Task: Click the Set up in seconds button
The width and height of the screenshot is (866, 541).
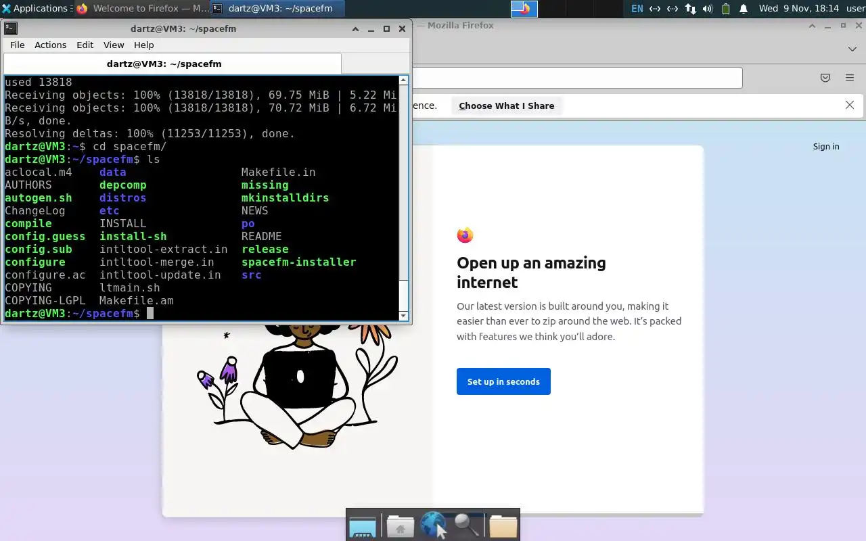Action: 503,381
